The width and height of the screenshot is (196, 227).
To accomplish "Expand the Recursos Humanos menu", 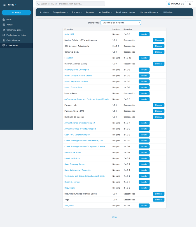I will tap(150, 12).
